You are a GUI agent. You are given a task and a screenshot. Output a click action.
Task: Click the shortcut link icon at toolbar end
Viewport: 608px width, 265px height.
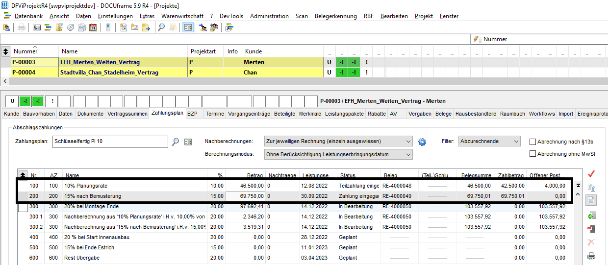pyautogui.click(x=229, y=27)
